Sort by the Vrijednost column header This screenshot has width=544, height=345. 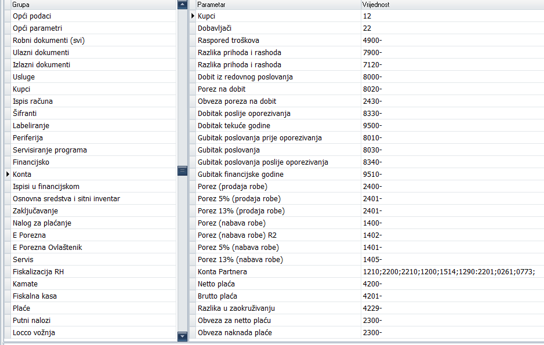click(x=451, y=5)
